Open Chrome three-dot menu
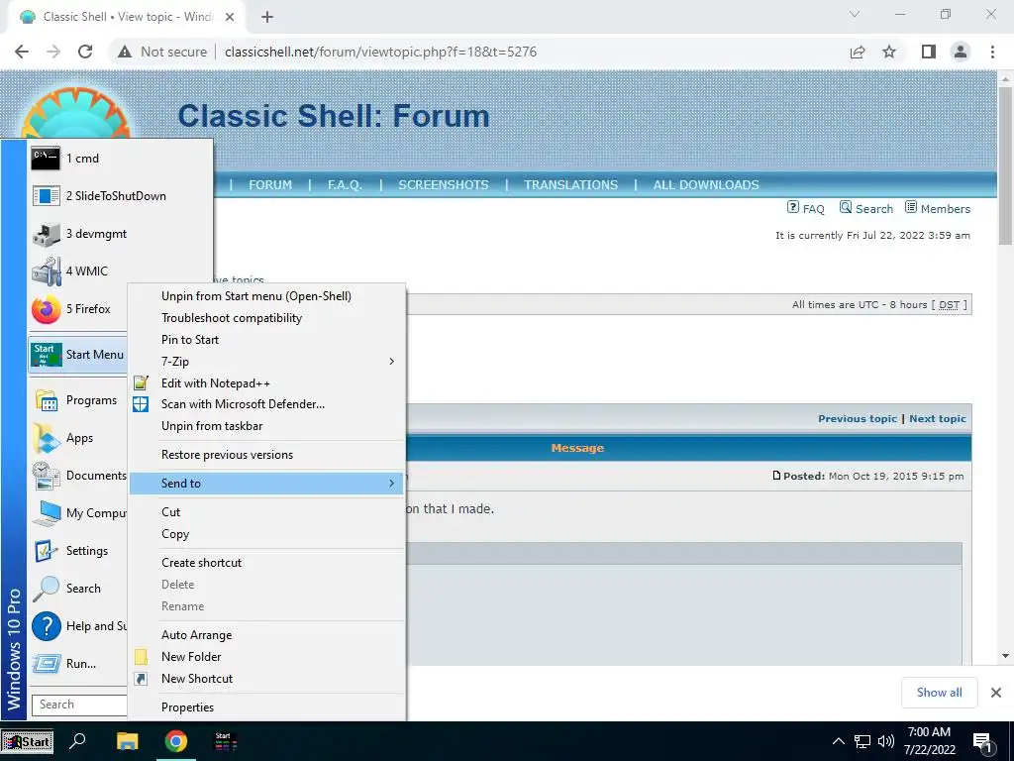1014x761 pixels. 992,52
